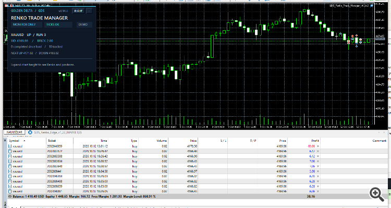391x208 pixels.
Task: Toggle the DEMO account badge
Action: (x=83, y=25)
